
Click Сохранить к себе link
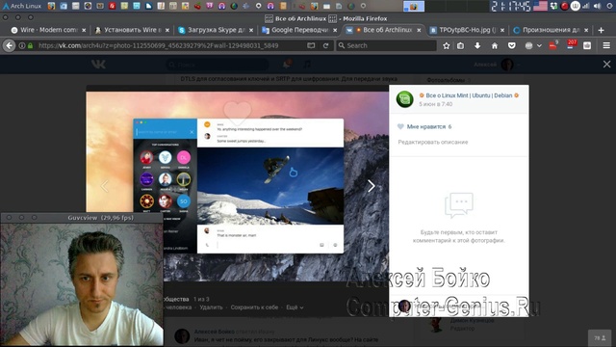254,307
